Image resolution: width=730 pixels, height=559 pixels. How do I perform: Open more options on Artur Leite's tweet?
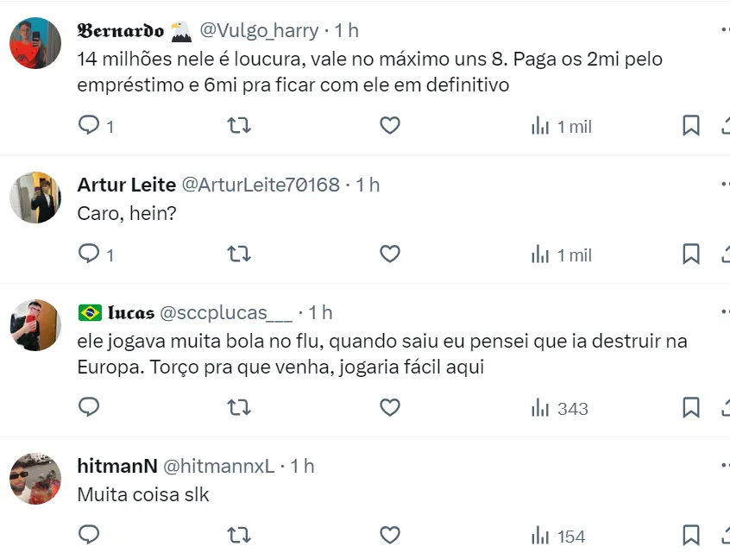click(x=725, y=185)
